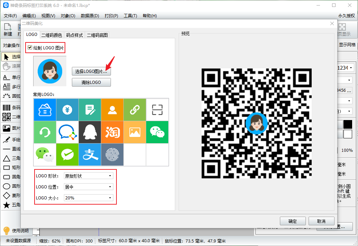Image resolution: width=358 pixels, height=246 pixels.
Task: Select the green headset support LOGO
Action: pyautogui.click(x=45, y=132)
